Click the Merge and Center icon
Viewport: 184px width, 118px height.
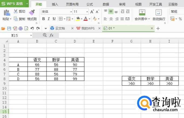pyautogui.click(x=142, y=12)
